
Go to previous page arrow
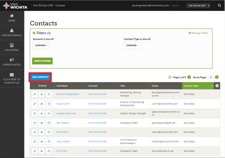(x=170, y=77)
